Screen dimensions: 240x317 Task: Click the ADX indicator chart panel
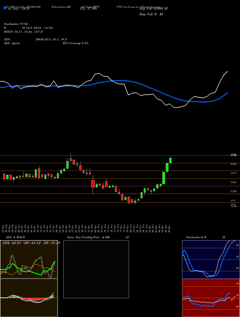tap(29, 259)
